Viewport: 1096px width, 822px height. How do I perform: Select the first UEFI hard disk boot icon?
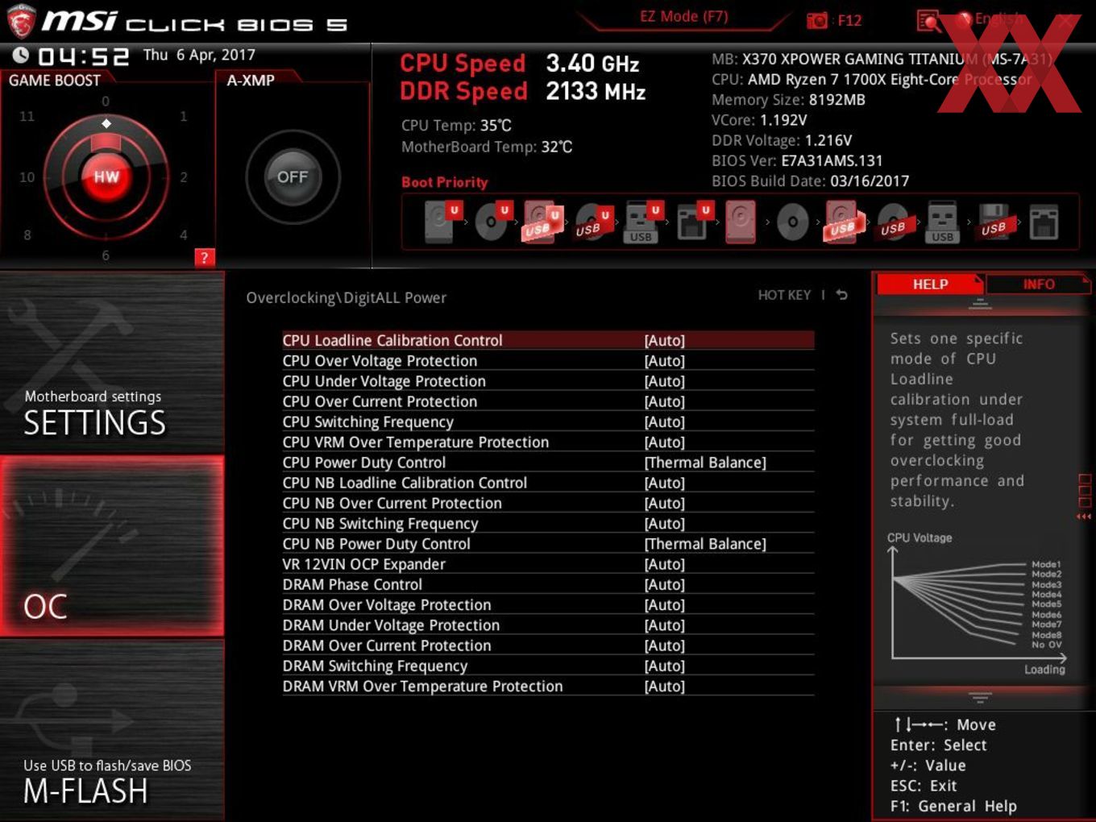tap(442, 222)
